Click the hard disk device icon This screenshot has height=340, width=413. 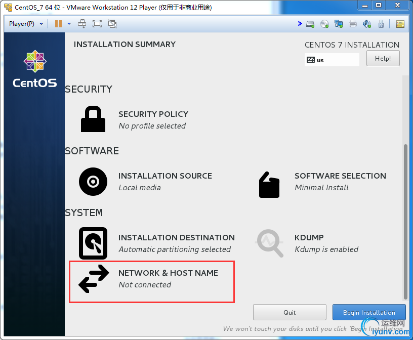point(310,24)
